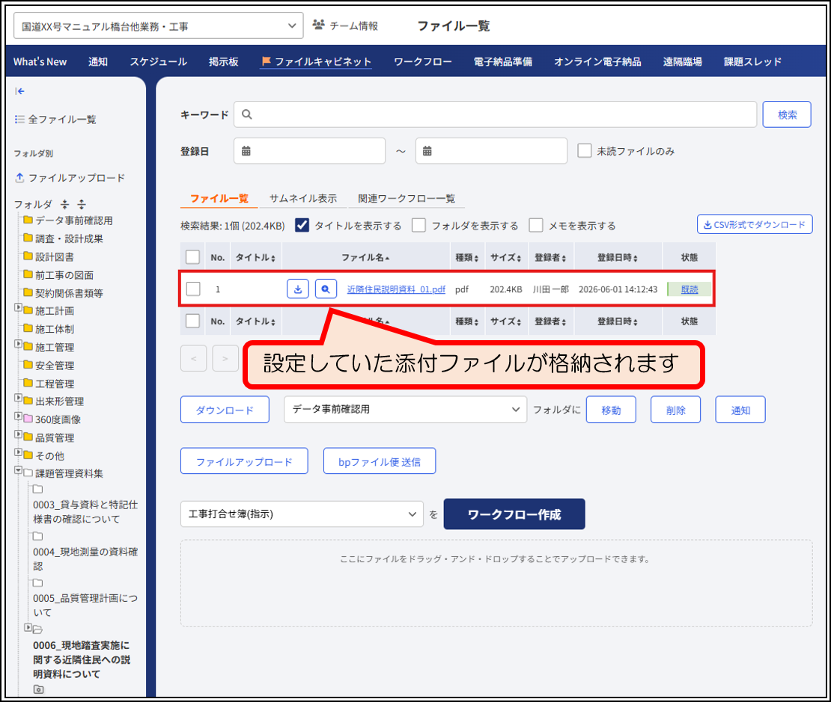Viewport: 831px width, 702px height.
Task: Click the end date calendar icon
Action: pyautogui.click(x=427, y=151)
